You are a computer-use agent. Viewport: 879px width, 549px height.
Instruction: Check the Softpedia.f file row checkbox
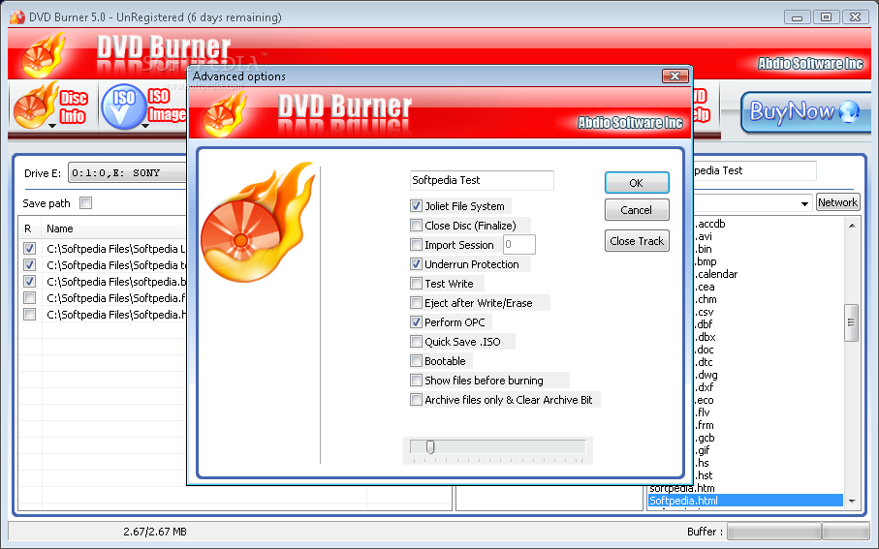(x=30, y=298)
